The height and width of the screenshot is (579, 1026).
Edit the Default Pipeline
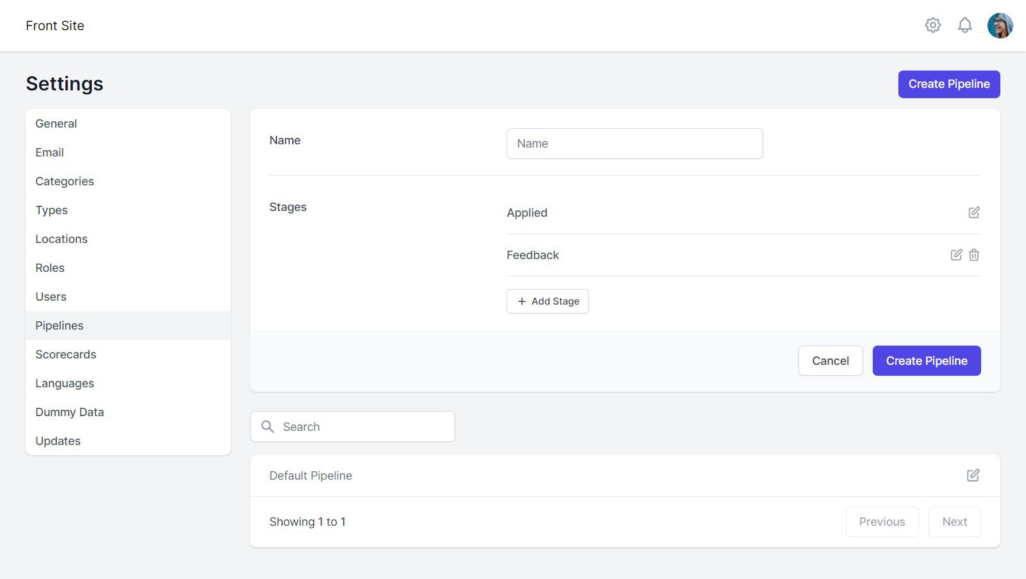coord(974,475)
